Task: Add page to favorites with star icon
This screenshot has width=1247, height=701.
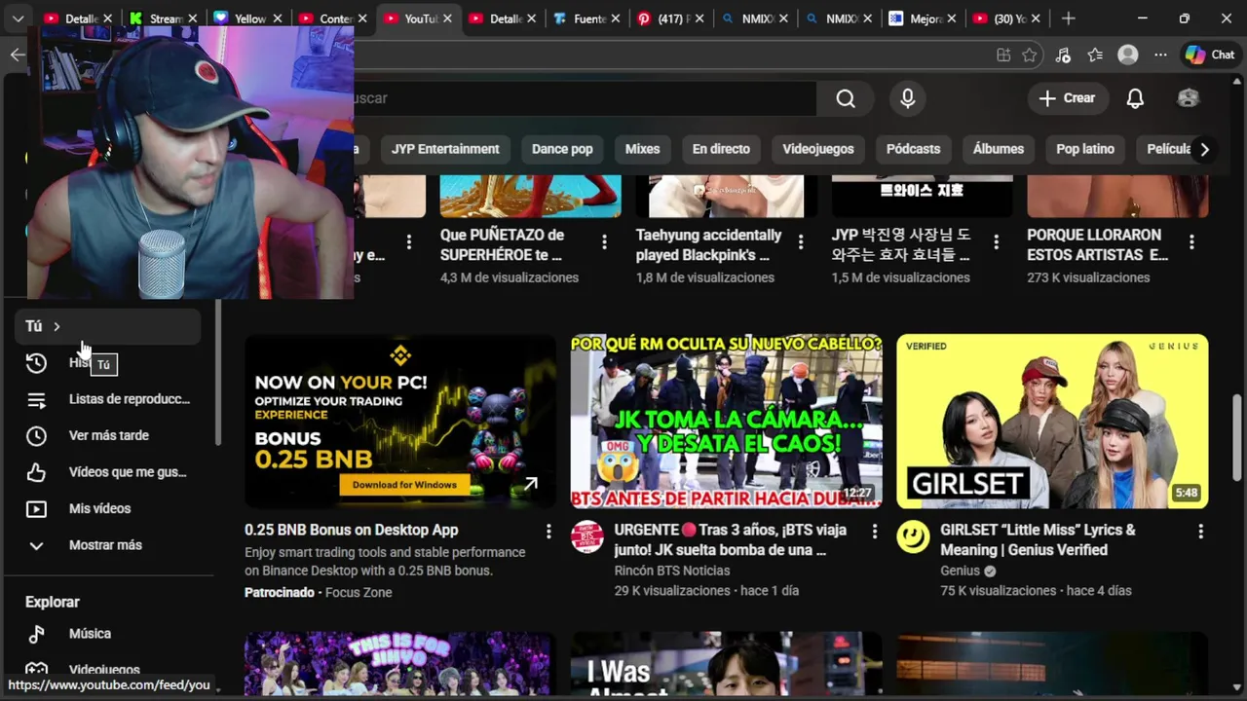Action: (1029, 55)
